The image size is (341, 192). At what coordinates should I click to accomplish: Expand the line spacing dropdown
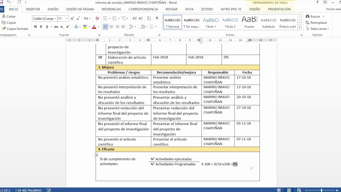pos(135,27)
